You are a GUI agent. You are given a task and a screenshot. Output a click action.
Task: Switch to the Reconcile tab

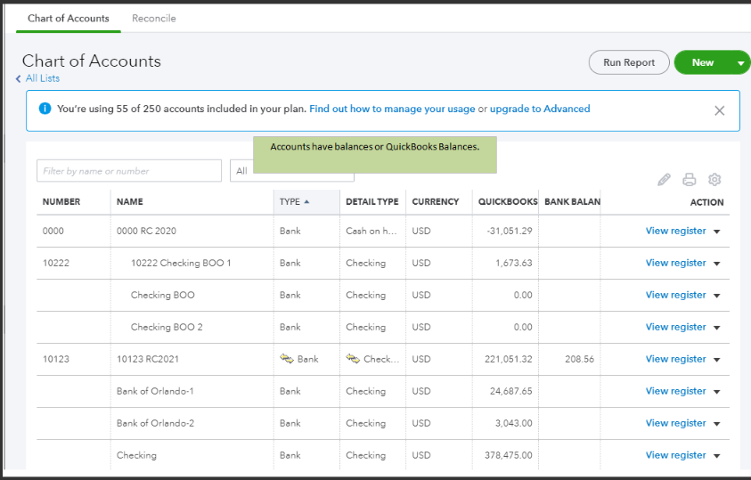(x=154, y=18)
